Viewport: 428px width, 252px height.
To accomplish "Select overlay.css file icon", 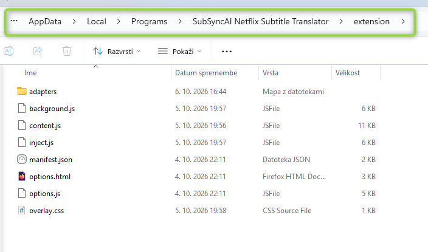I will (x=21, y=210).
